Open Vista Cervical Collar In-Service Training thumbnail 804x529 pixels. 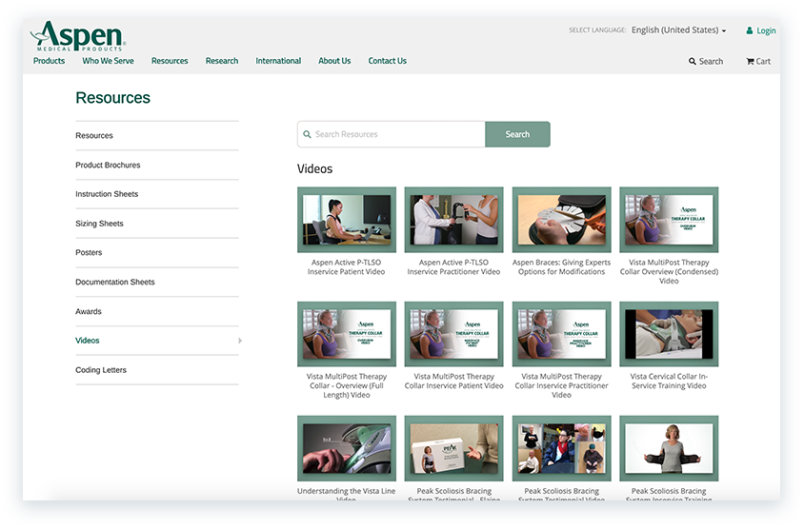[x=669, y=334]
